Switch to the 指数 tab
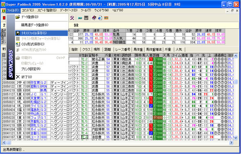This screenshot has width=241, height=154. 74,49
